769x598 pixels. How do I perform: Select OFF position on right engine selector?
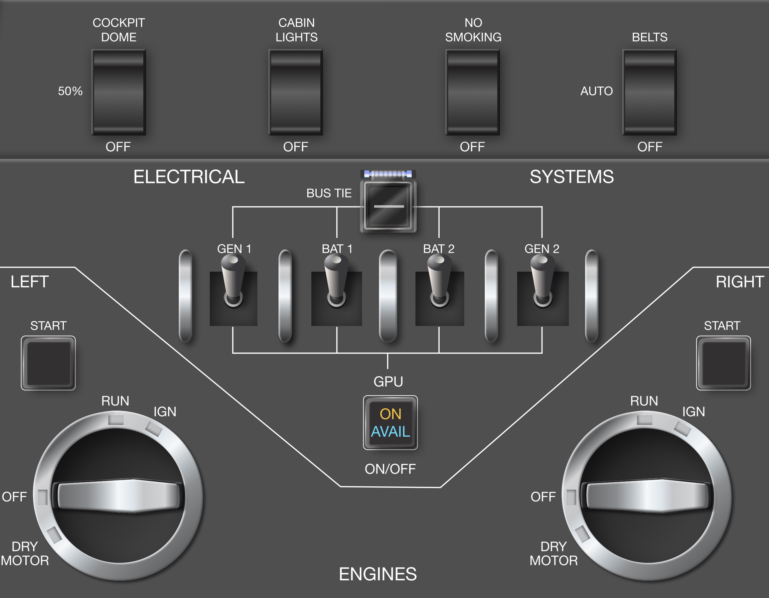[x=571, y=497]
